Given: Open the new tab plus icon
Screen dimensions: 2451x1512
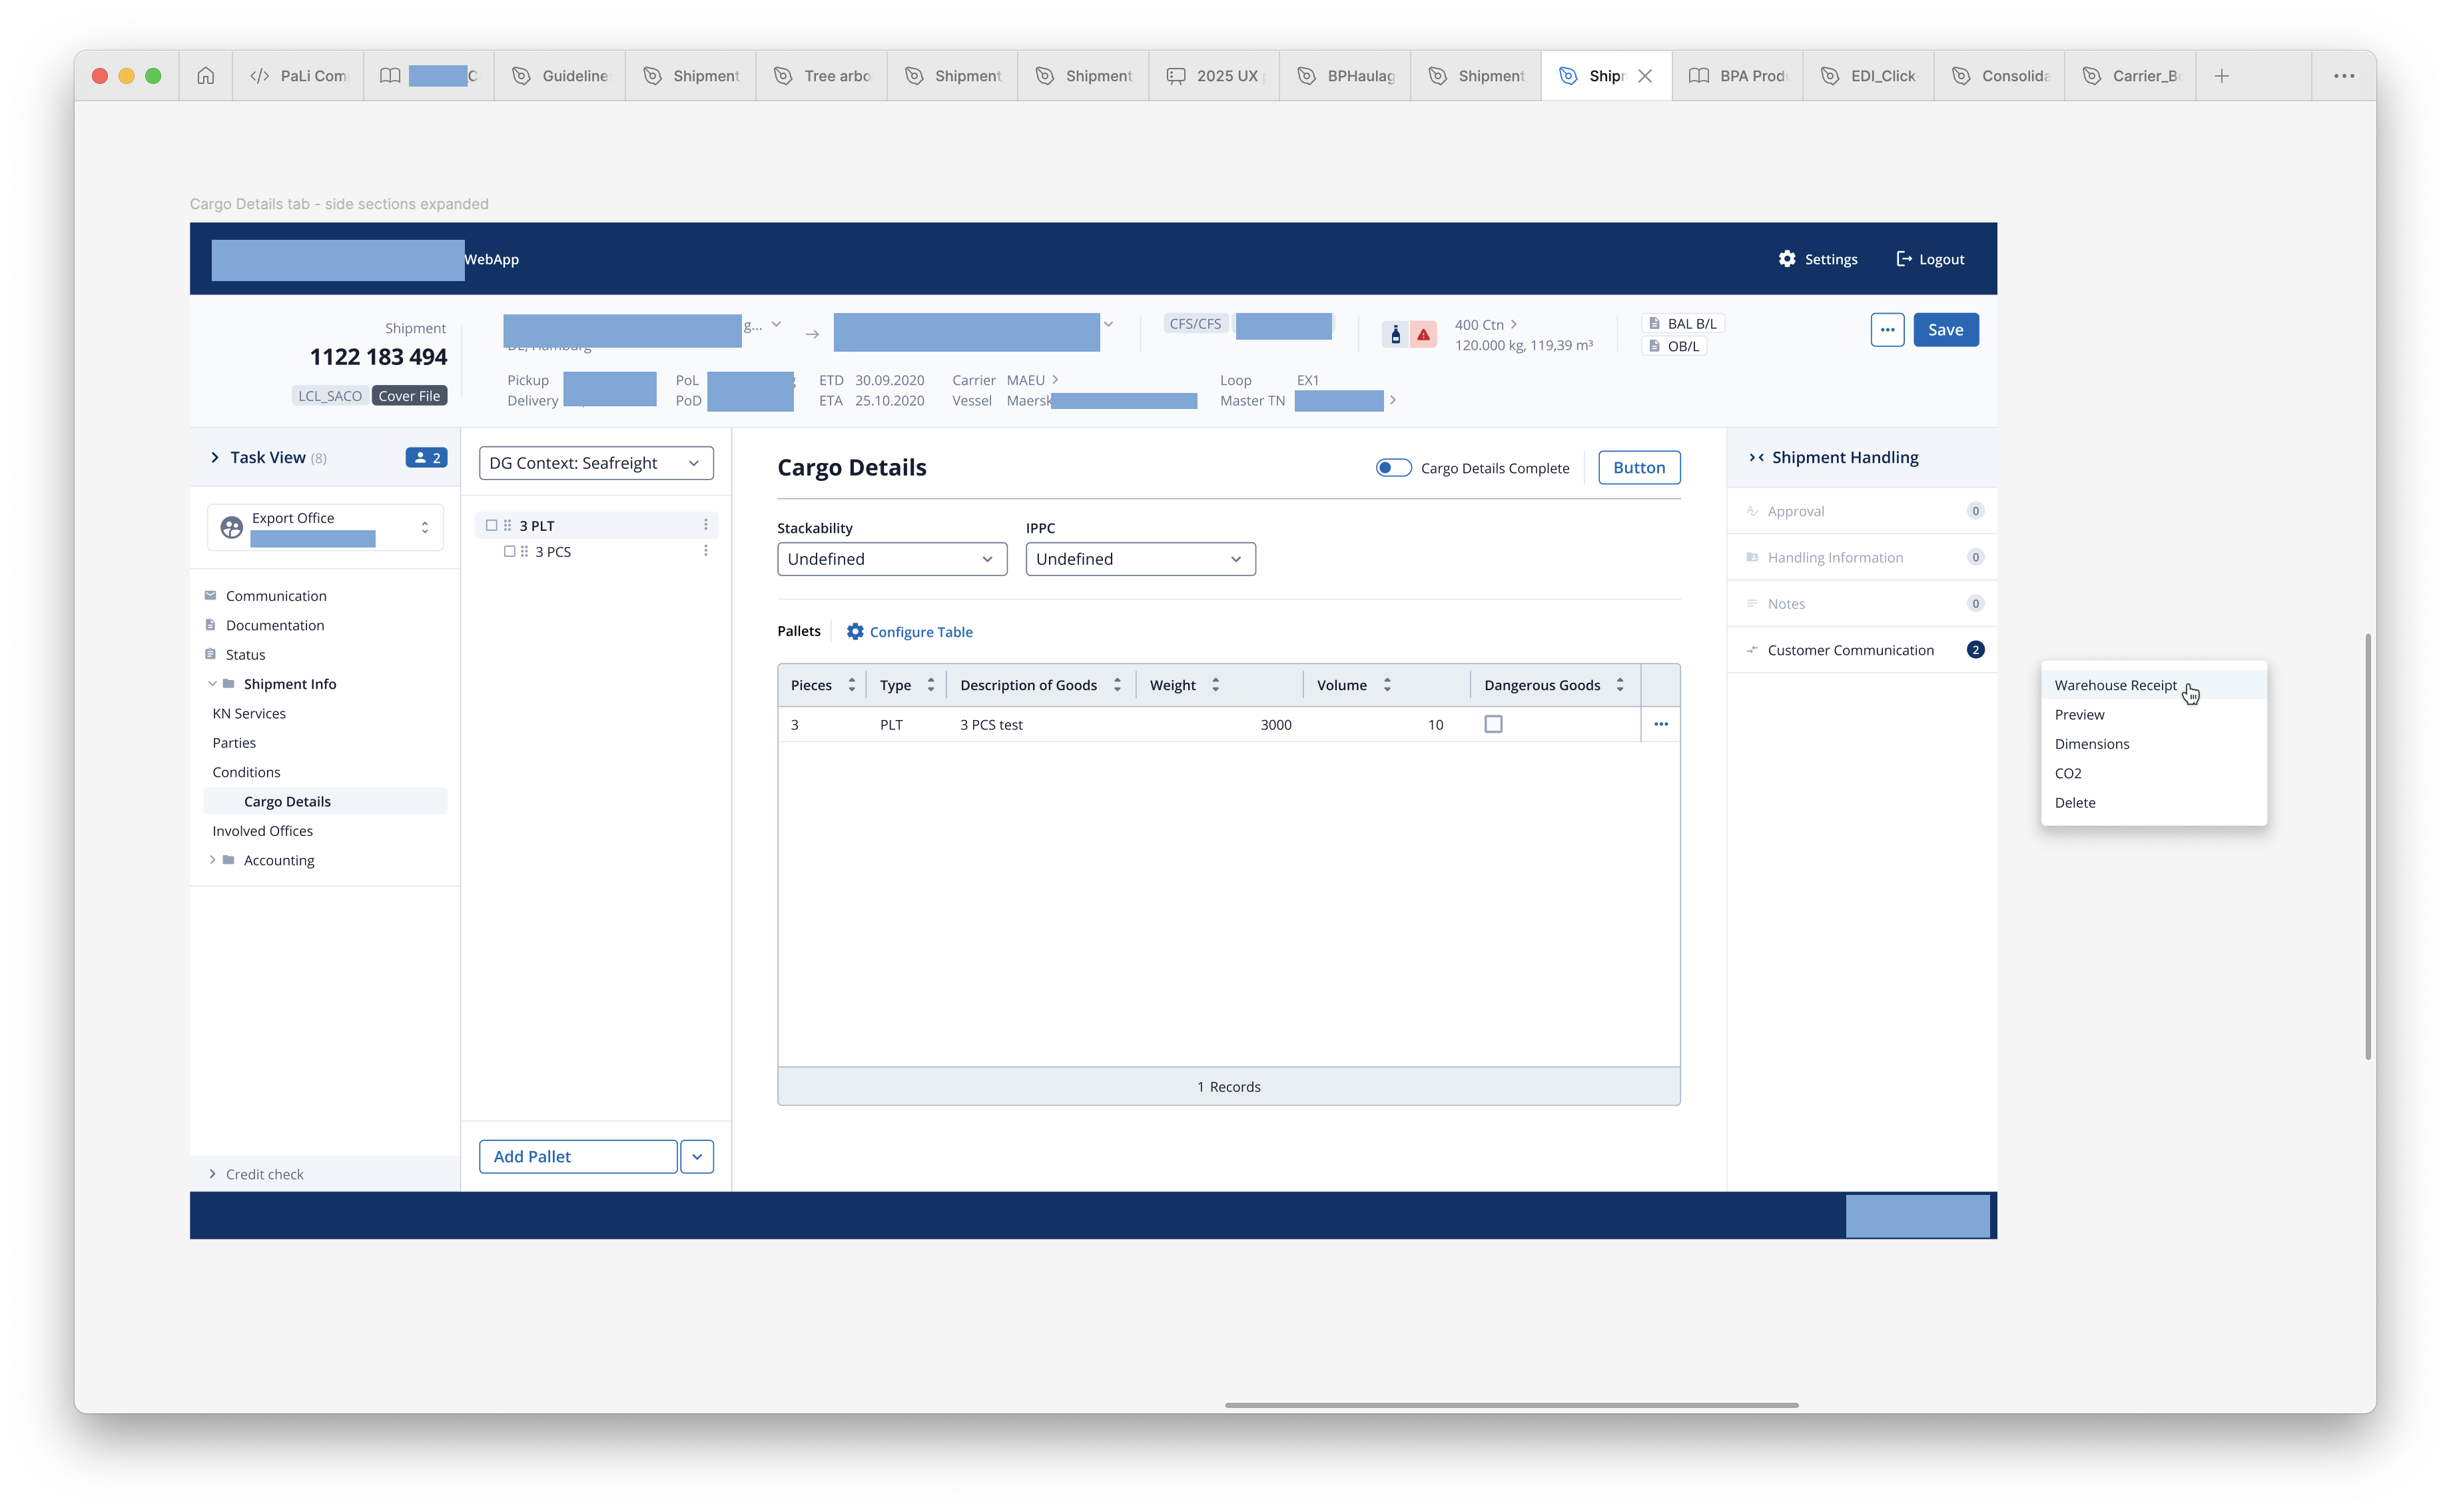Looking at the screenshot, I should 2221,76.
